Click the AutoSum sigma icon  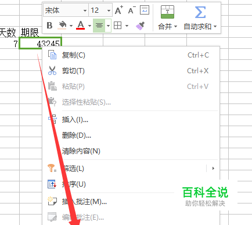click(200, 12)
